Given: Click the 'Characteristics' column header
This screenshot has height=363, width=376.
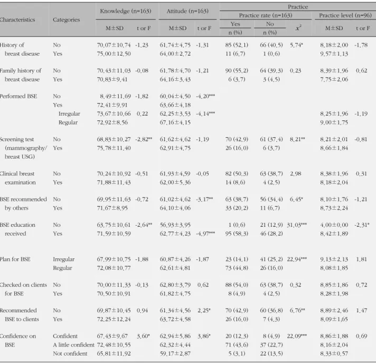Looking at the screenshot, I should click(17, 20).
